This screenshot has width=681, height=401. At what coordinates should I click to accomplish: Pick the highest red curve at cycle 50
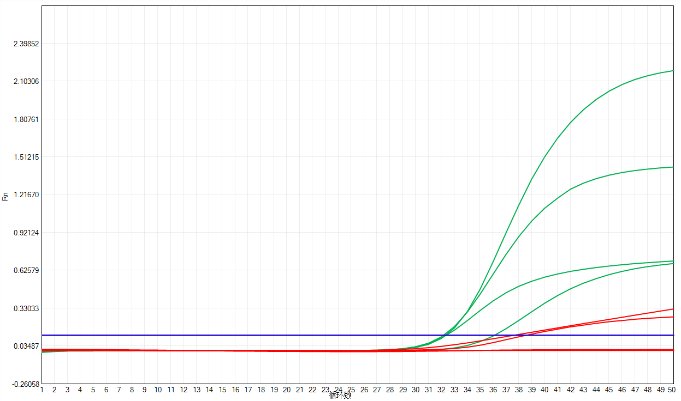click(655, 312)
